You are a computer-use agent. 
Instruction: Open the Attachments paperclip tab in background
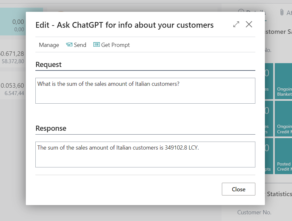tap(286, 12)
